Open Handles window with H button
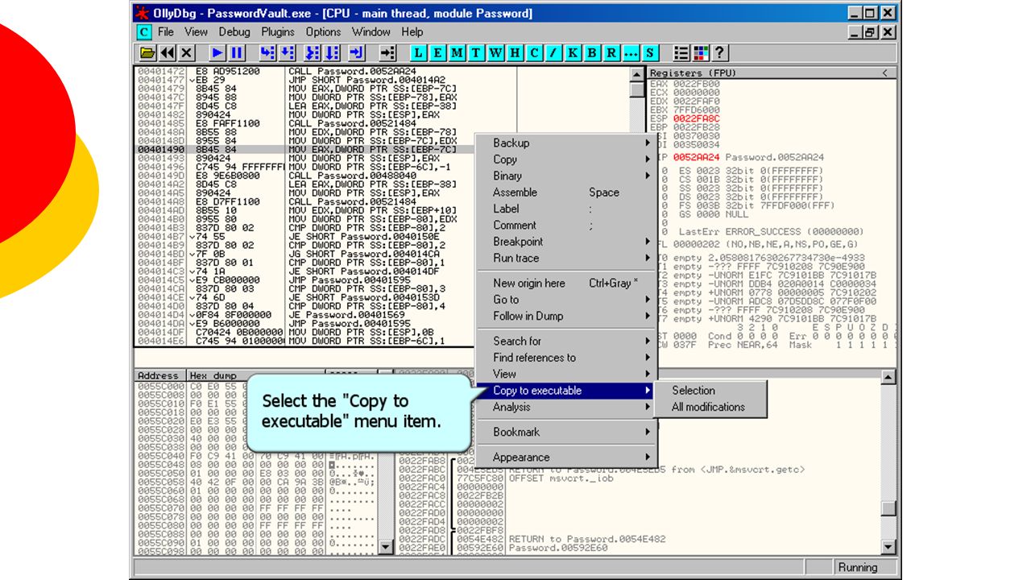 515,53
